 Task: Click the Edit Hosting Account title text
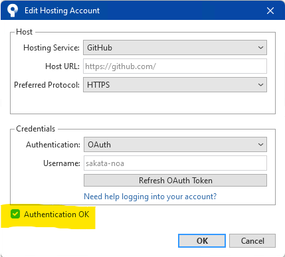click(x=62, y=11)
